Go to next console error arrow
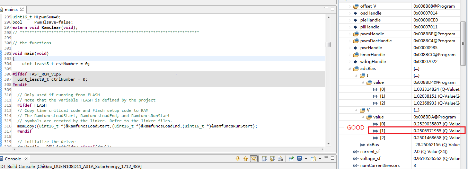 coord(238,159)
